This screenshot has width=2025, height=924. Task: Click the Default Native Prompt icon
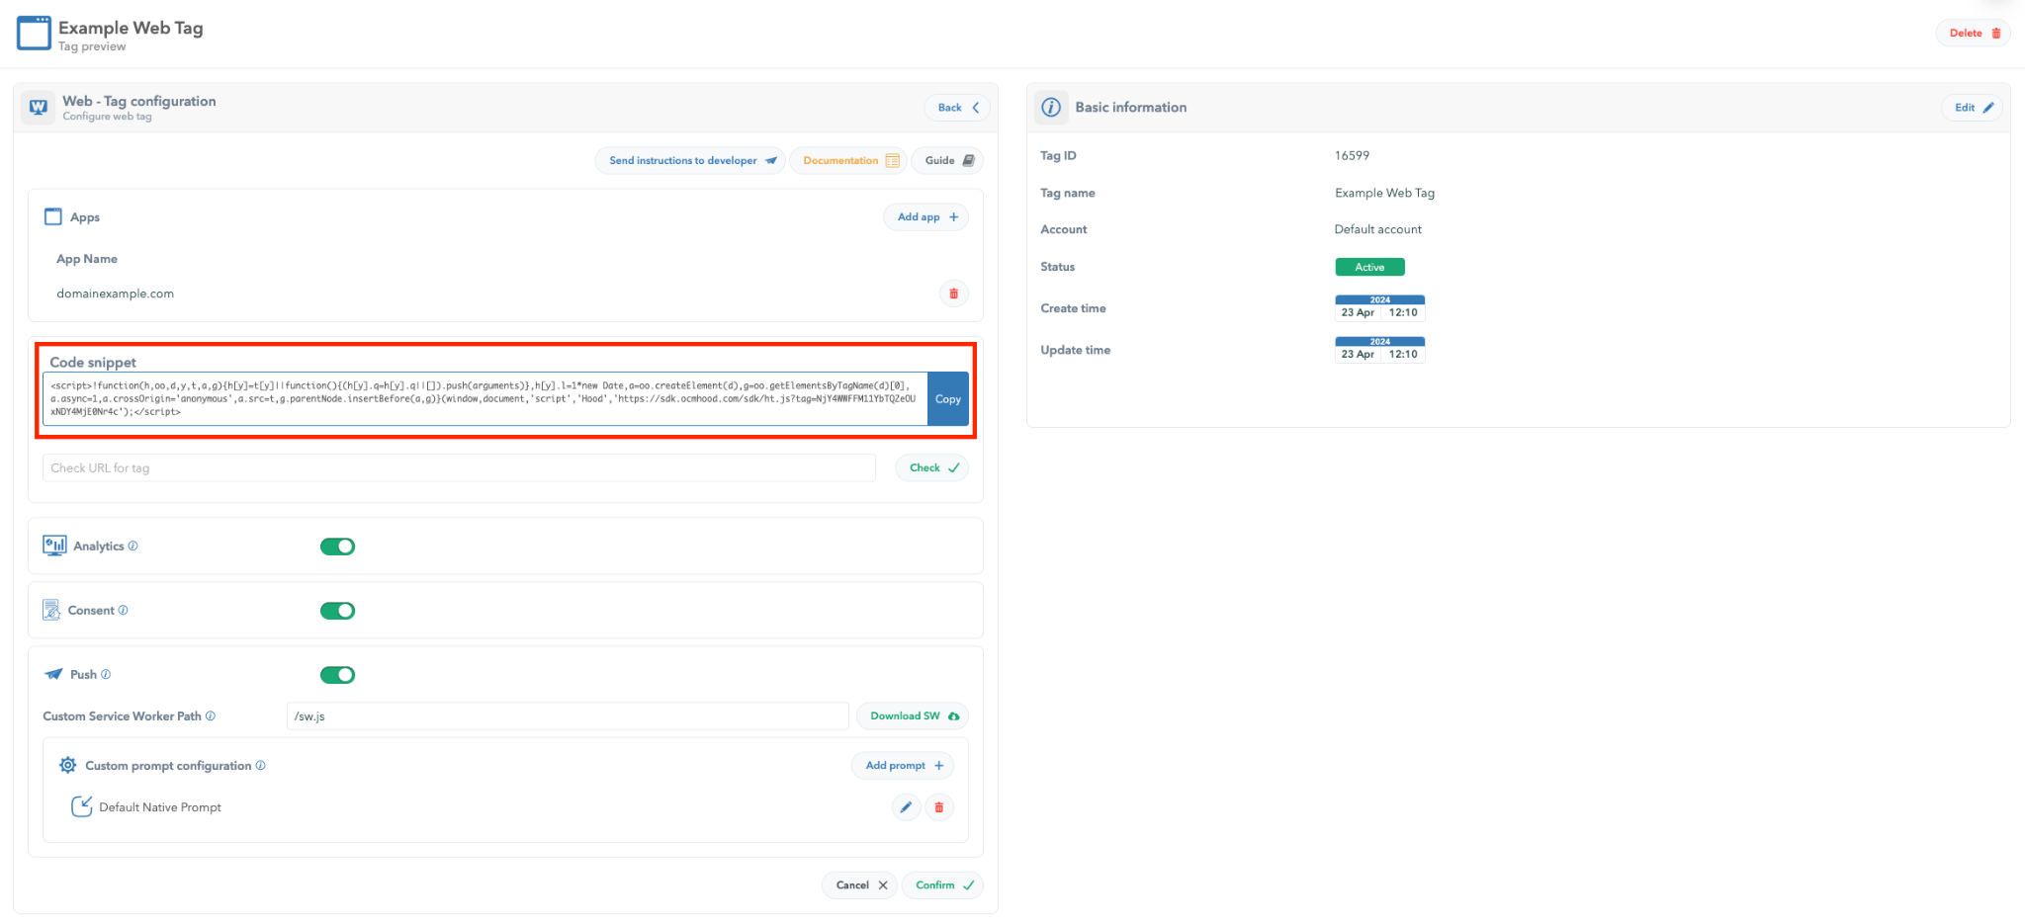(x=81, y=806)
